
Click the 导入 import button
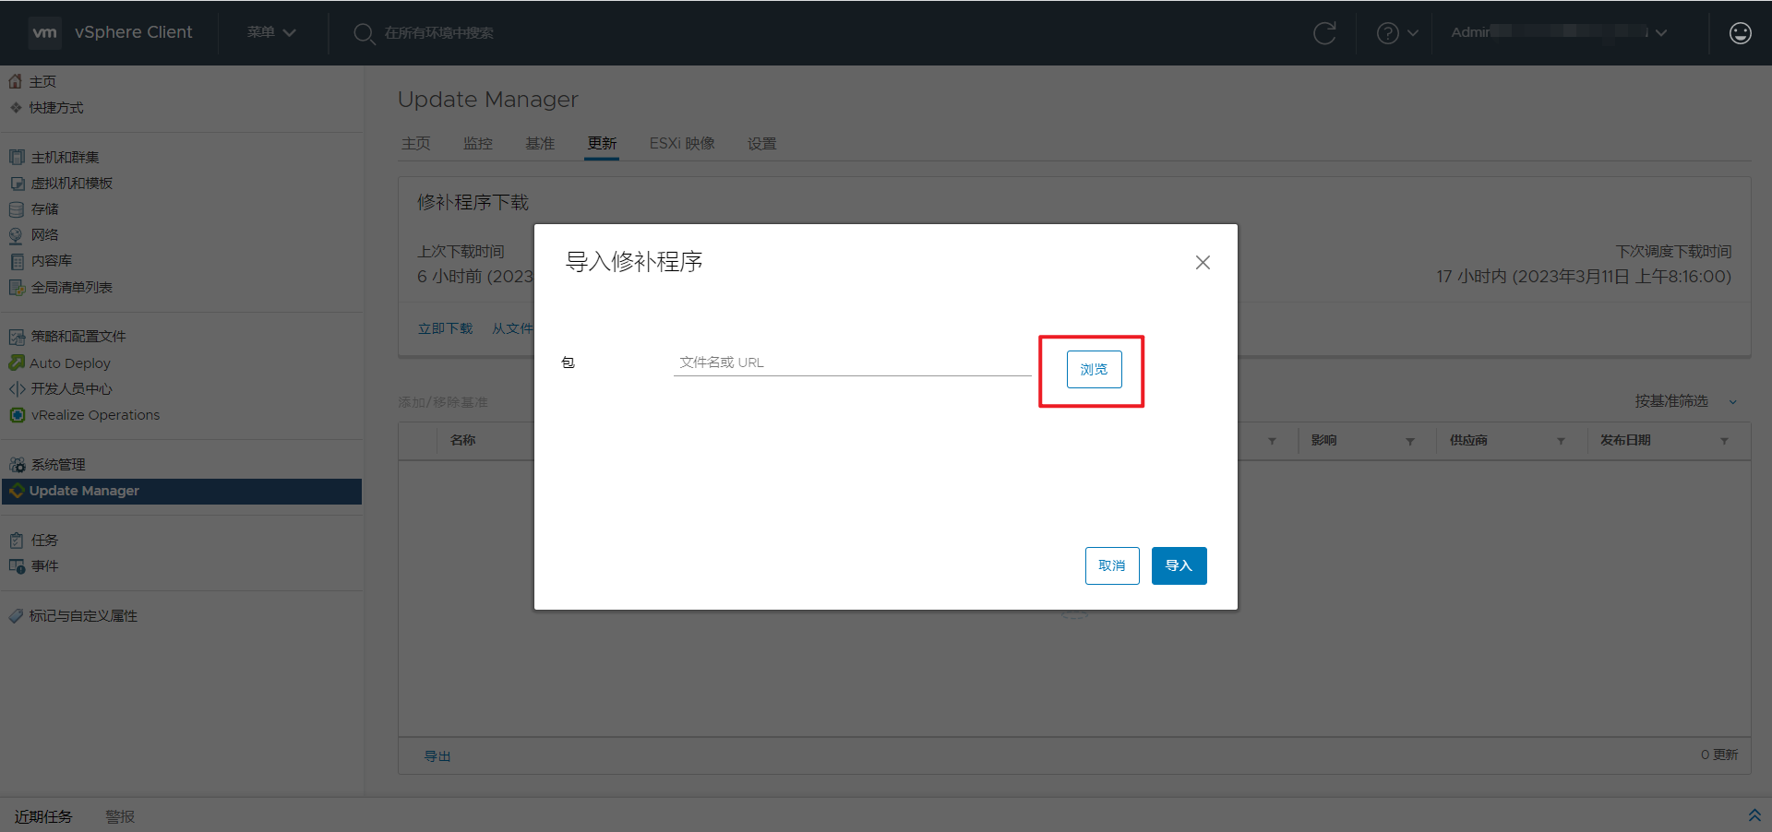[x=1179, y=565]
